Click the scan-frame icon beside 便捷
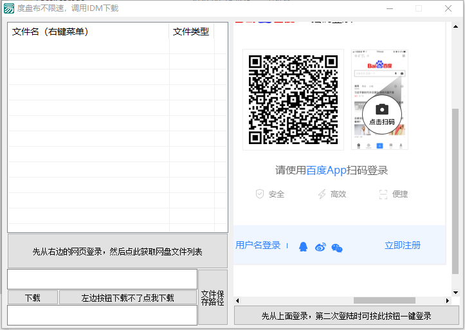 click(x=383, y=194)
